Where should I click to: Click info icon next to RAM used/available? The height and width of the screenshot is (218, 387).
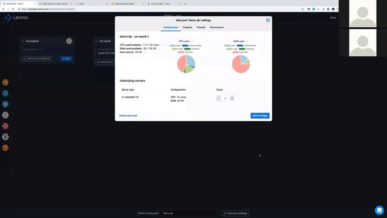(x=160, y=48)
